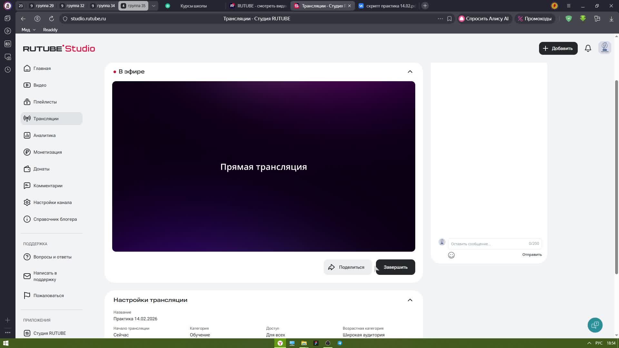Open Монетизация in the sidebar
This screenshot has width=619, height=348.
pyautogui.click(x=47, y=152)
